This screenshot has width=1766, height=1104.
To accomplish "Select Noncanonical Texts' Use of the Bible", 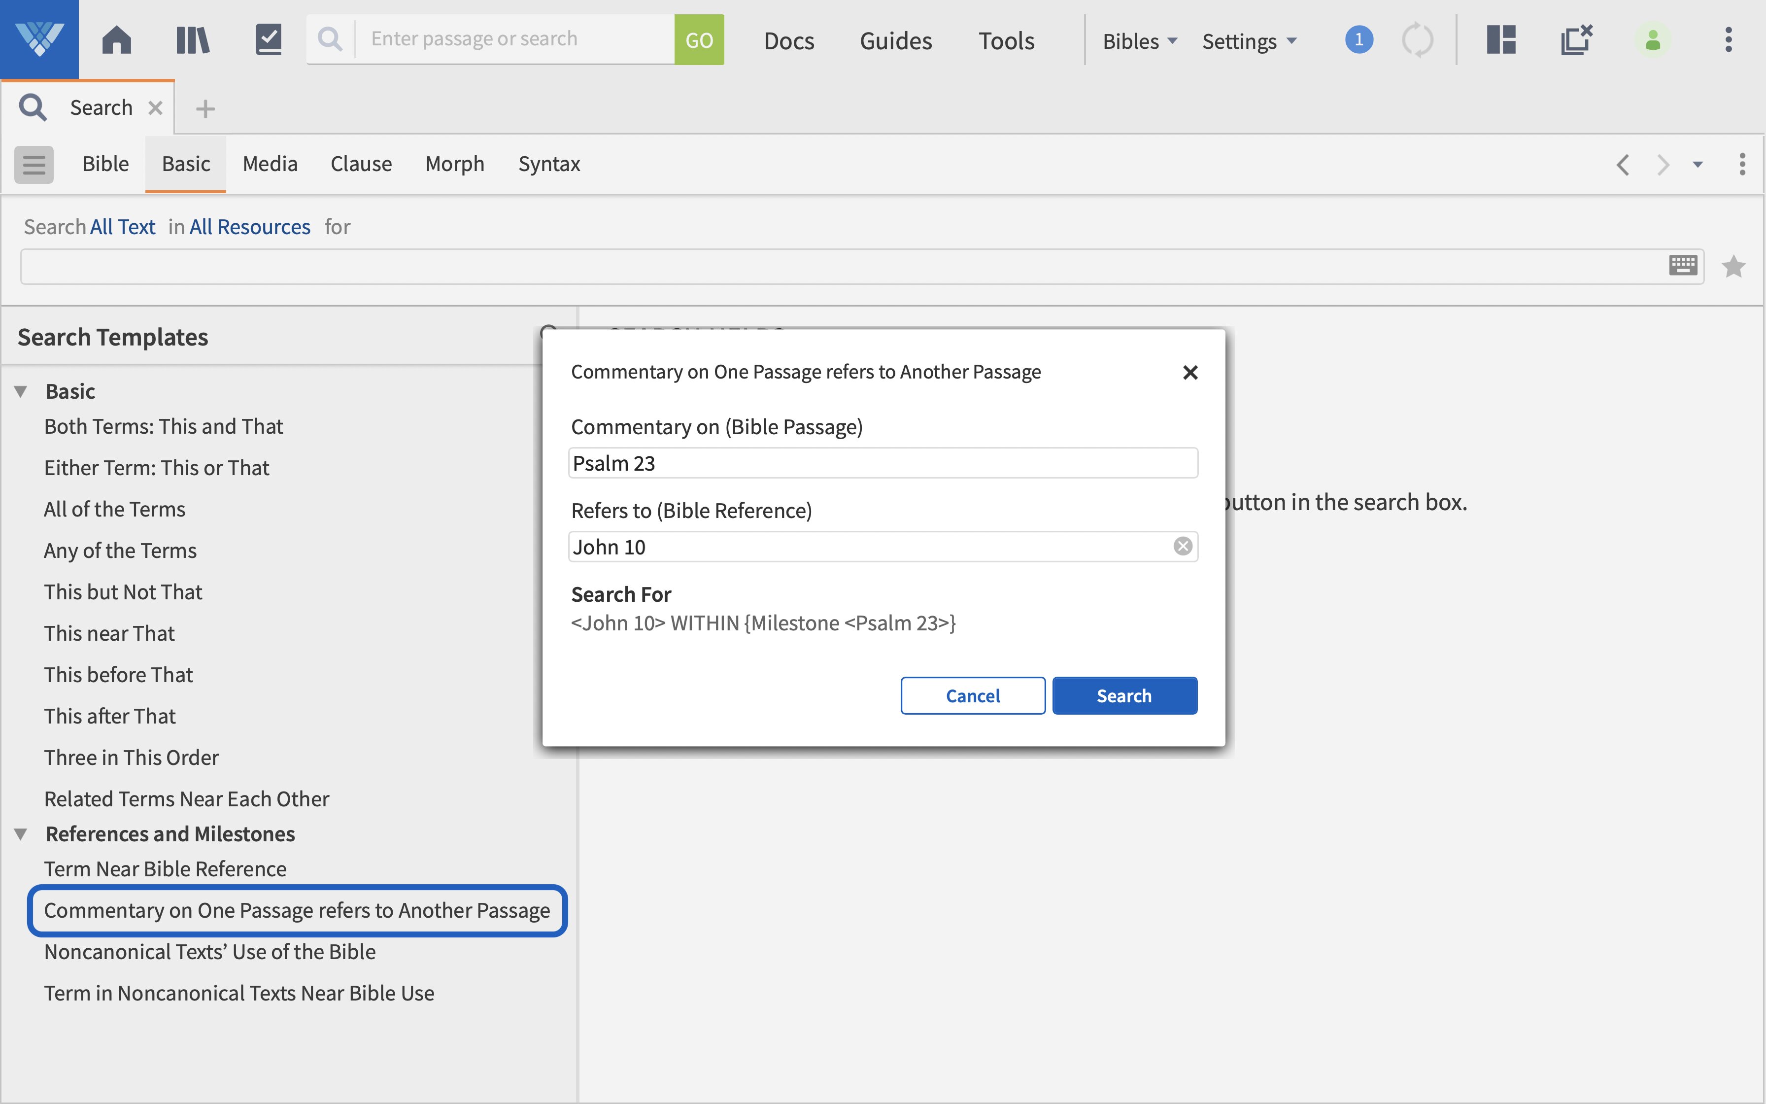I will coord(210,952).
